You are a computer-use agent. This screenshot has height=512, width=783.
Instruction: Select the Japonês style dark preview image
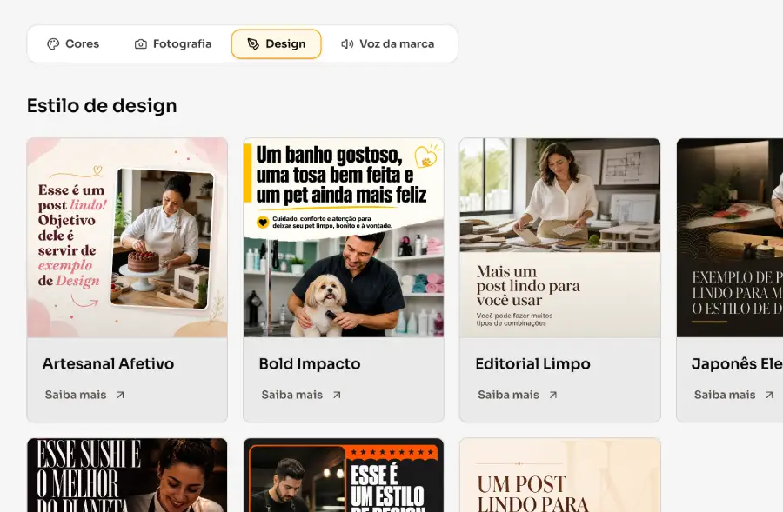click(730, 238)
